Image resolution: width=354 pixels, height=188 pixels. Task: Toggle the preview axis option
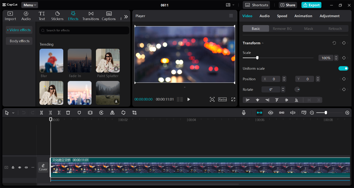[293, 113]
